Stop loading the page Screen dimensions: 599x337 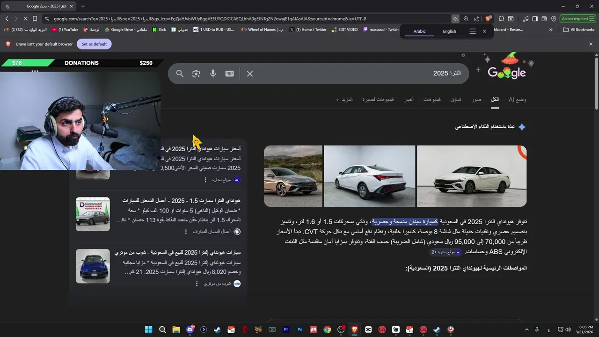coord(25,19)
